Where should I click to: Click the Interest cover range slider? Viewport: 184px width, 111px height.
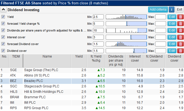tap(126, 37)
